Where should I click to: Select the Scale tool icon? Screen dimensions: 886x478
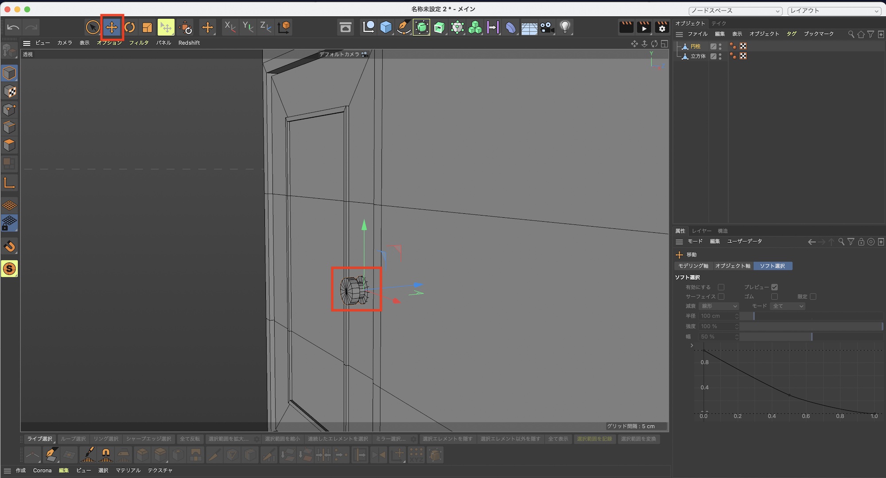coord(147,27)
